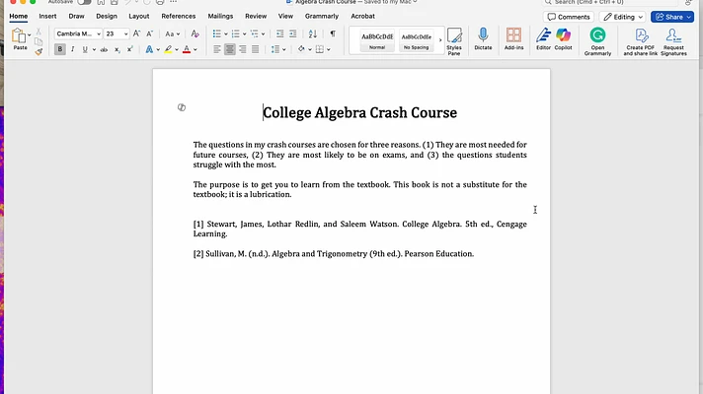Switch to the Insert tab
This screenshot has width=703, height=394.
click(x=47, y=16)
